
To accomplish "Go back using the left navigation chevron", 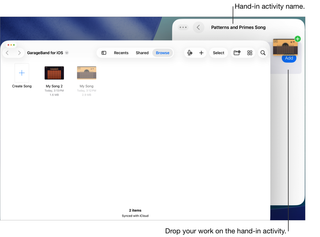I will [7, 53].
